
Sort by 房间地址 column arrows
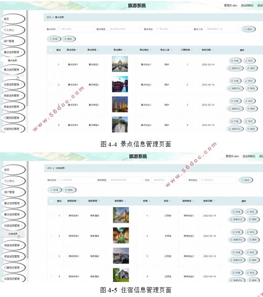193,201
